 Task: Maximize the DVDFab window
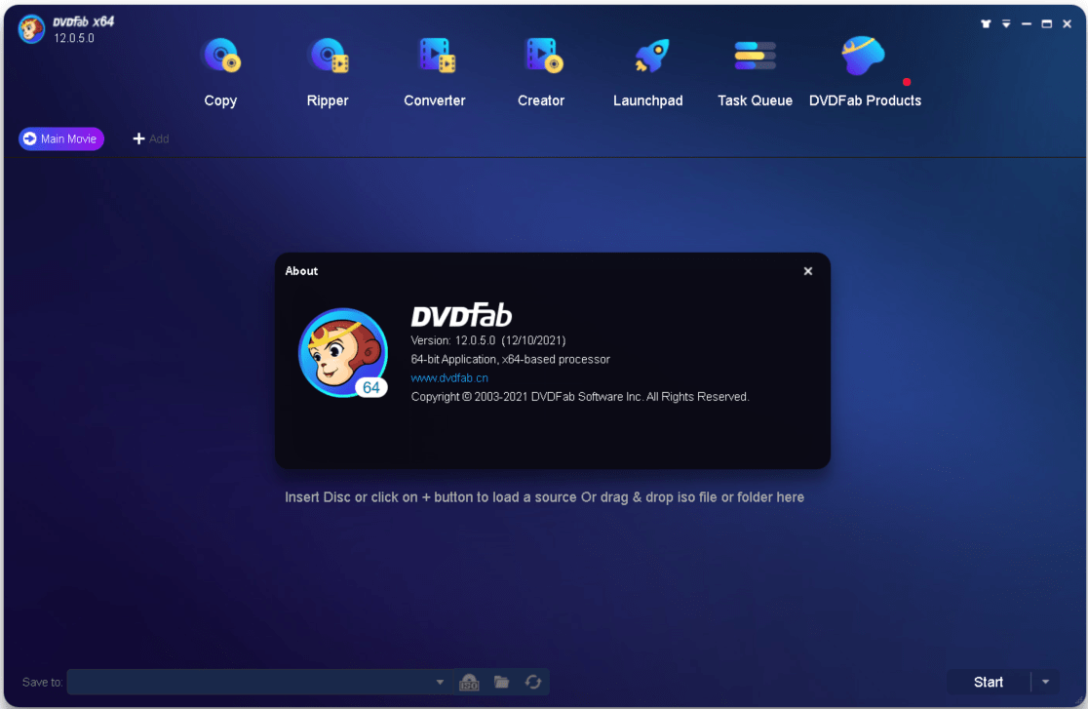tap(1046, 23)
